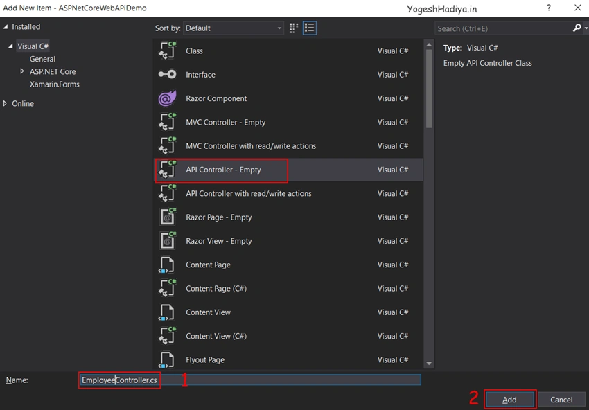Click the Name input field
589x410 pixels.
tap(250, 380)
